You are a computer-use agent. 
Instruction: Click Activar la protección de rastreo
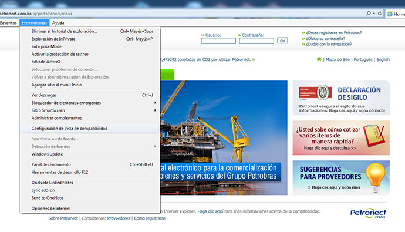tap(90, 54)
